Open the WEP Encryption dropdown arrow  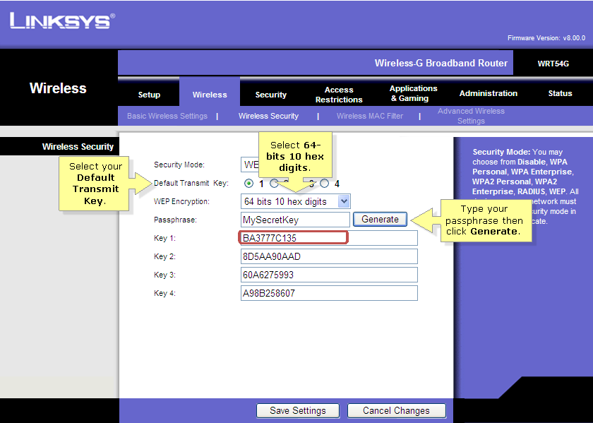344,201
